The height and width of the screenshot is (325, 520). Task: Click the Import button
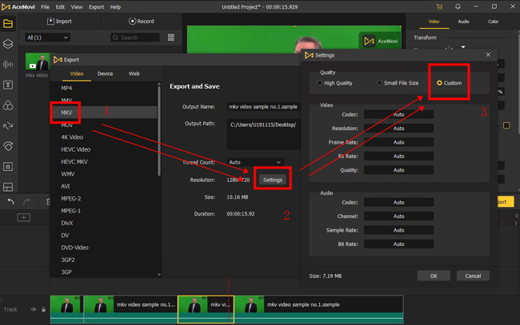[59, 22]
